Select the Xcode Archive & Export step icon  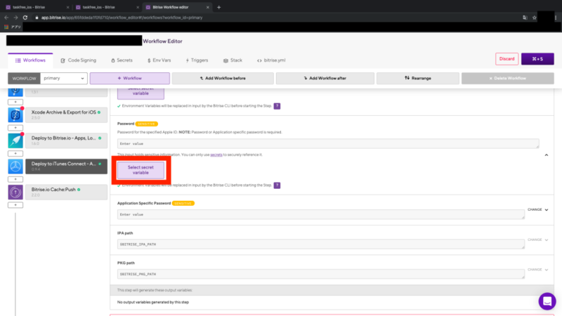[x=15, y=115]
